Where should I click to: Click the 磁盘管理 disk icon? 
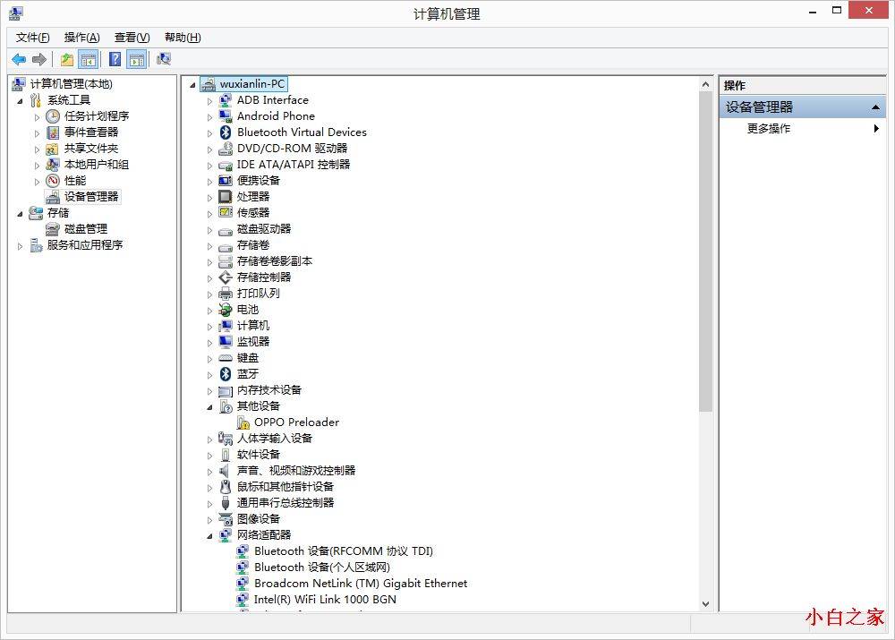[x=53, y=229]
